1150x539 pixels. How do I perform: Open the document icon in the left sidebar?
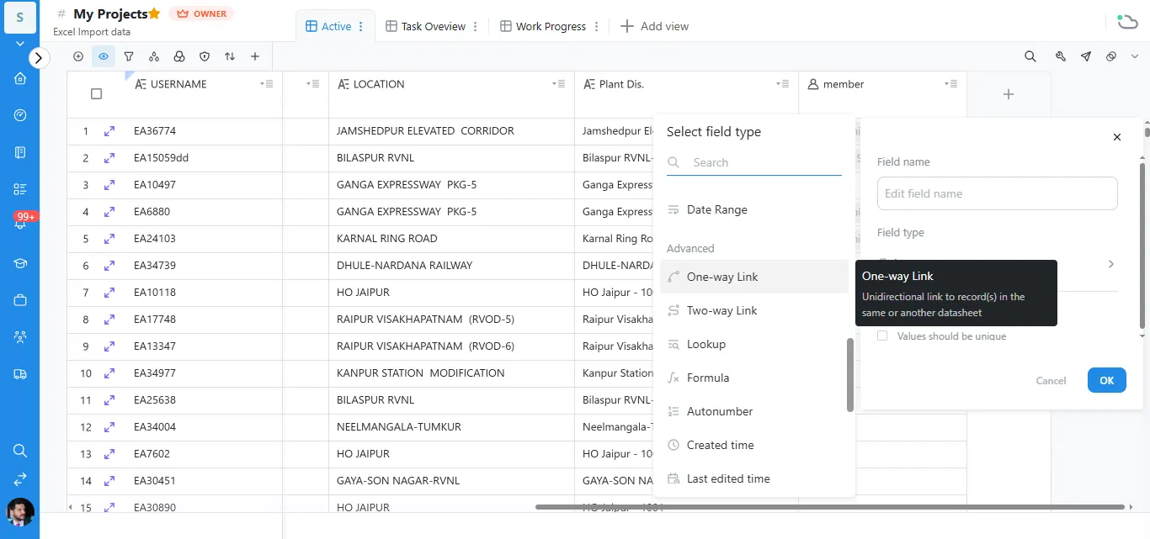pos(20,152)
